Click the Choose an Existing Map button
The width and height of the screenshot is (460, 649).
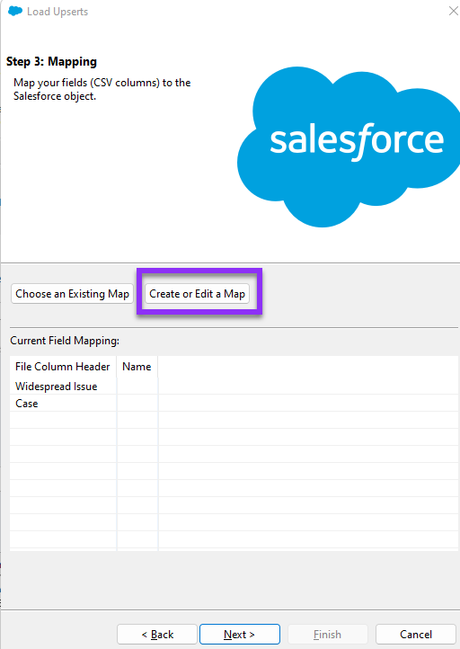pos(73,294)
